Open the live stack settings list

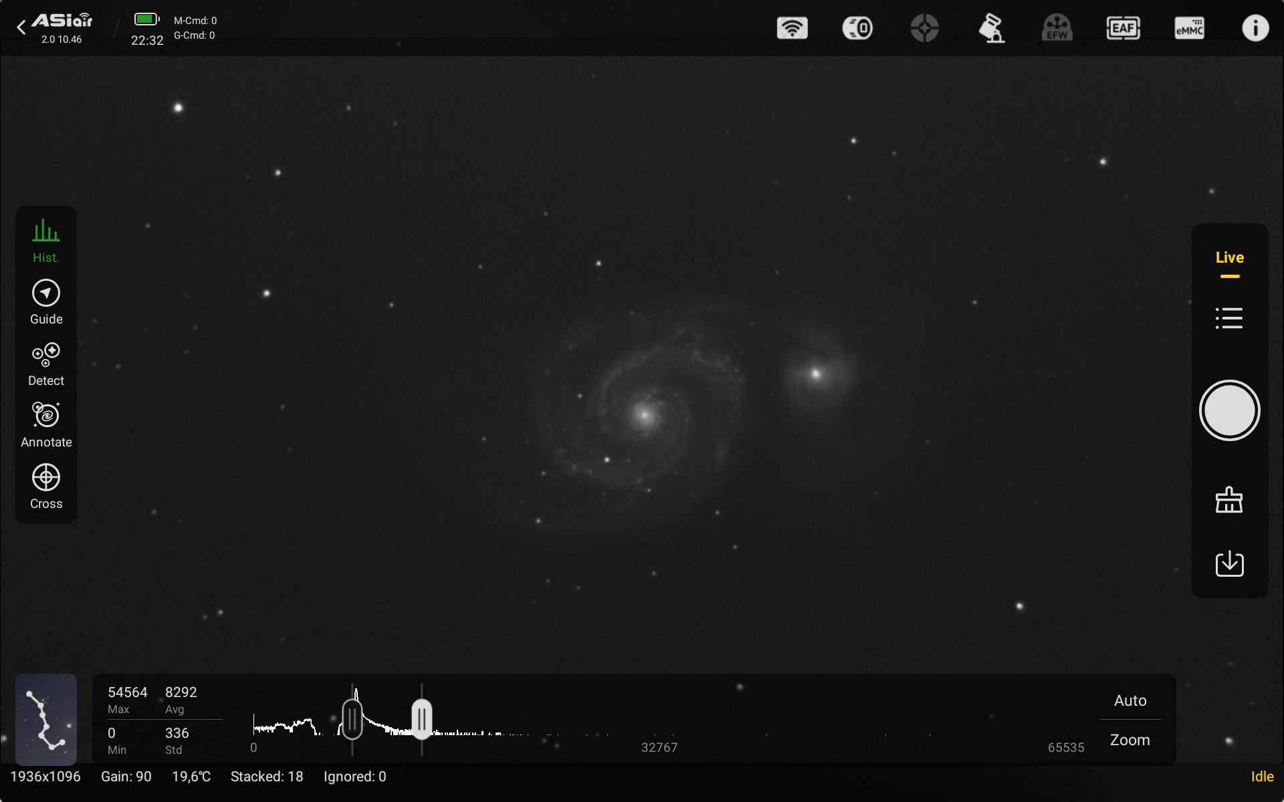pos(1229,318)
